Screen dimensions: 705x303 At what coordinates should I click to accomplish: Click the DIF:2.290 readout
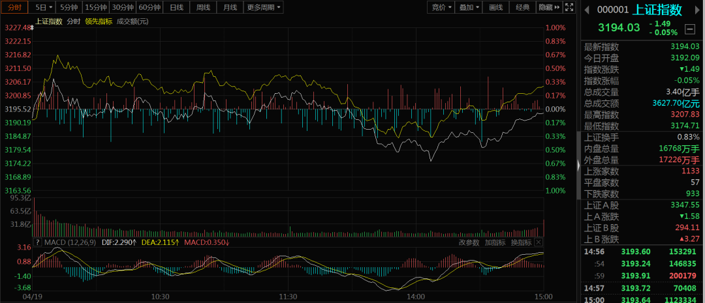(x=119, y=242)
